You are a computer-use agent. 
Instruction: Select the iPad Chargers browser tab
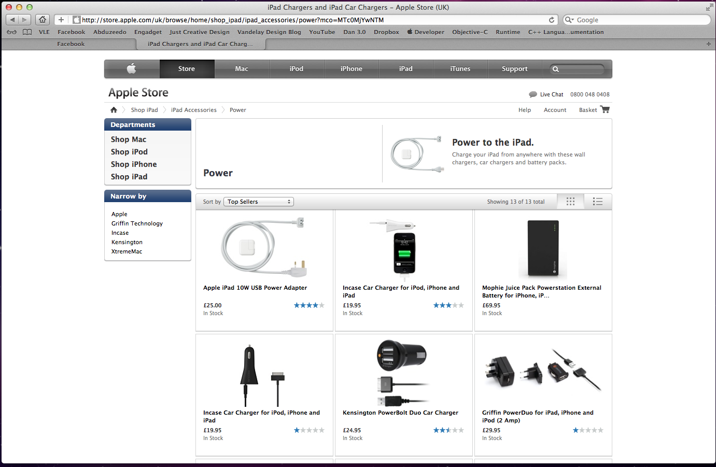tap(201, 44)
